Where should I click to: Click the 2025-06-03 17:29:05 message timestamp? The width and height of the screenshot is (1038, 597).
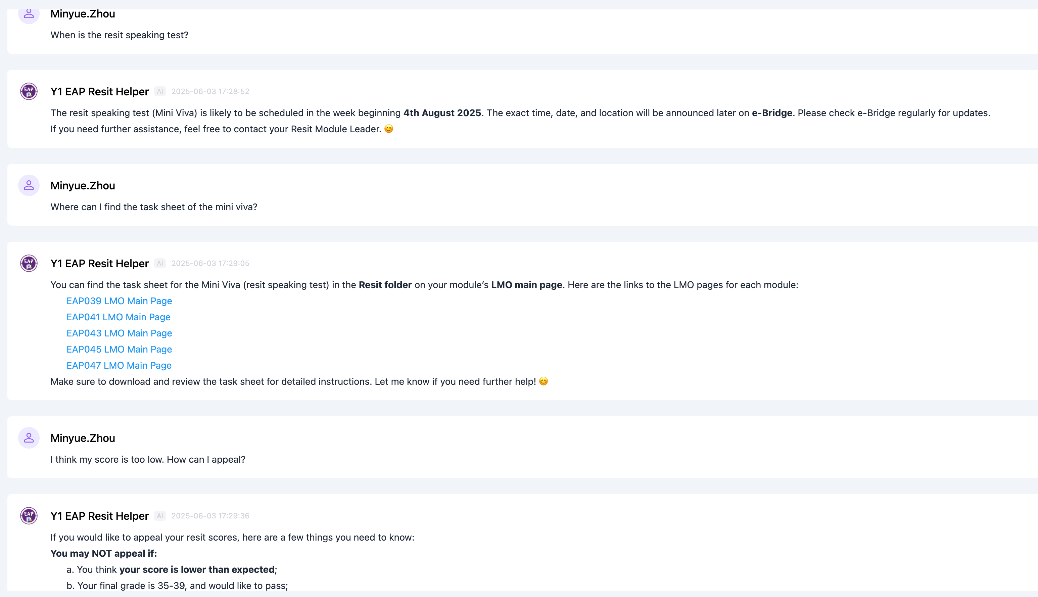click(x=210, y=263)
